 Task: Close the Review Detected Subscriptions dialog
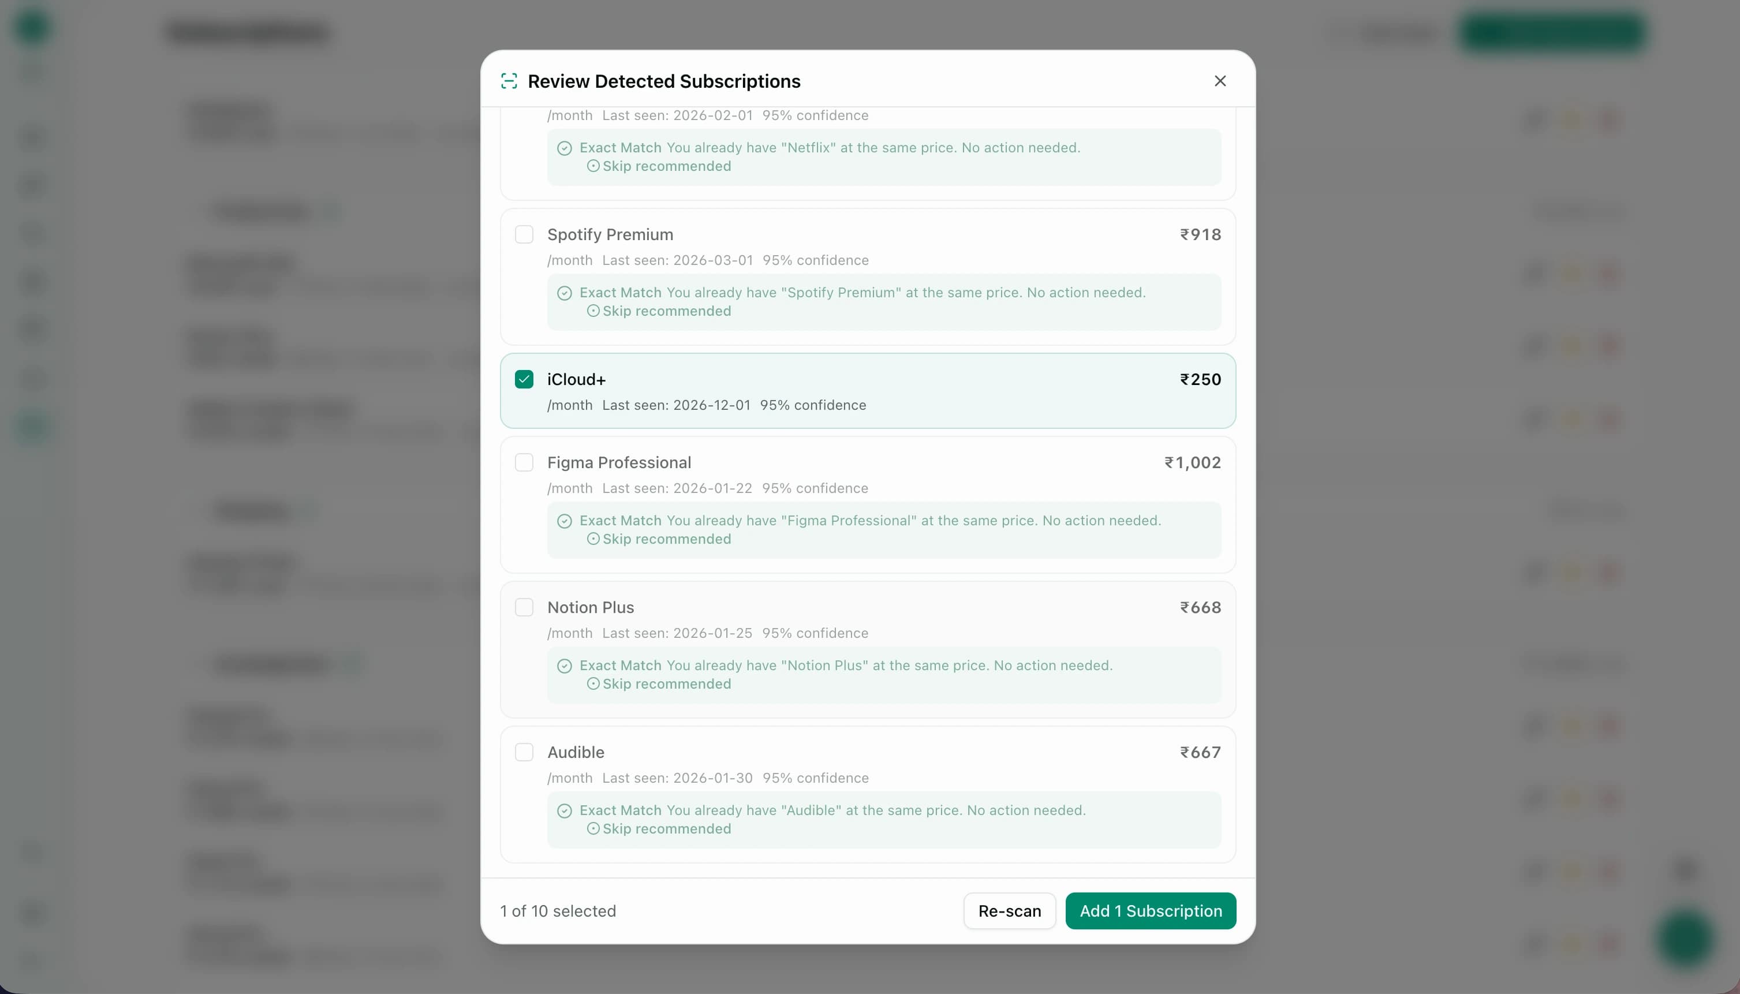(1220, 81)
